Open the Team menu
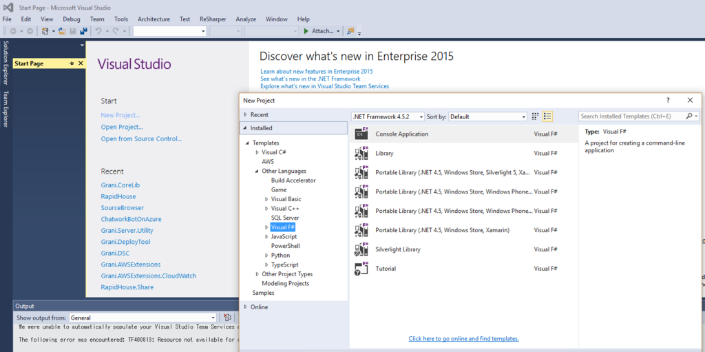This screenshot has height=352, width=705. pyautogui.click(x=97, y=19)
